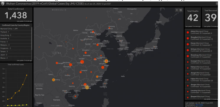The height and width of the screenshot is (107, 220).
Task: Select Thailand: 7 in the country list
Action: tap(16, 32)
